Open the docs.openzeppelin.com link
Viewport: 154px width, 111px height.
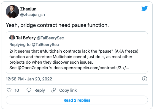point(91,68)
